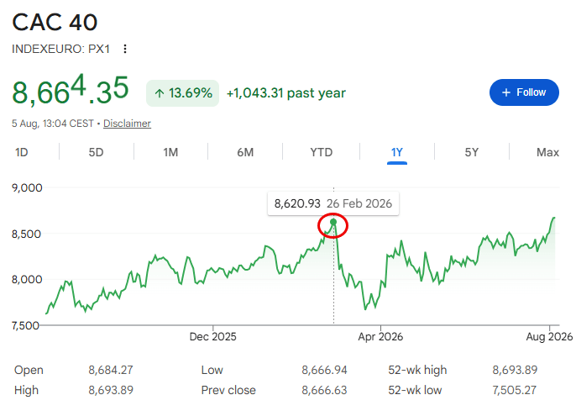Viewport: 576px width, 416px height.
Task: Click the High value 8,693.89 beside High label
Action: 111,390
